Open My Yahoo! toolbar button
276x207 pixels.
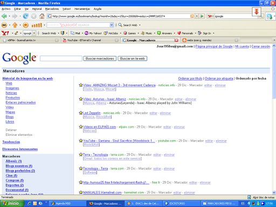93,33
